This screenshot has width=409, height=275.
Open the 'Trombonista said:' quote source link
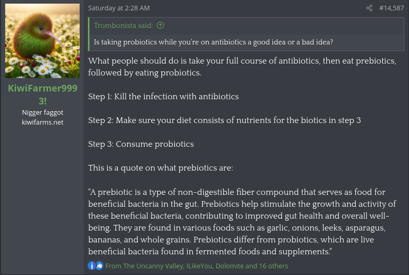click(124, 25)
